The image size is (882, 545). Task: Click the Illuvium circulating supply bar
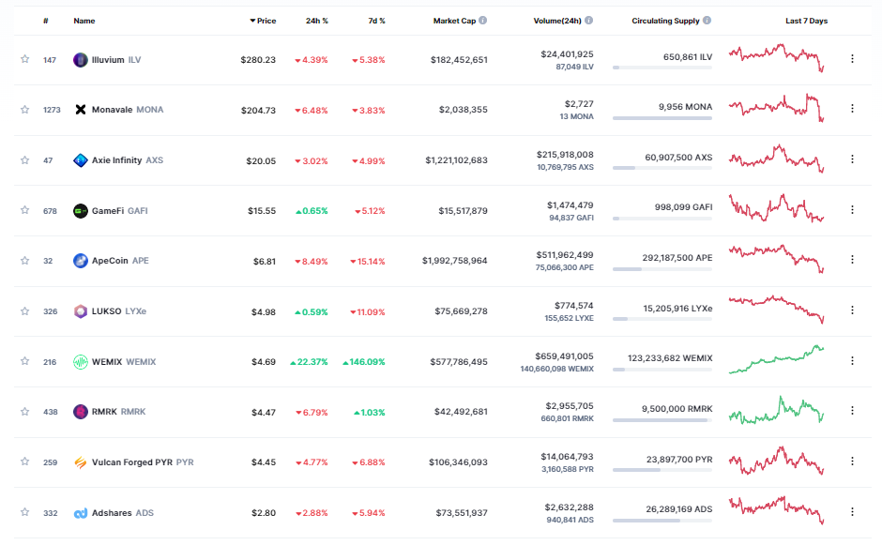pos(662,68)
